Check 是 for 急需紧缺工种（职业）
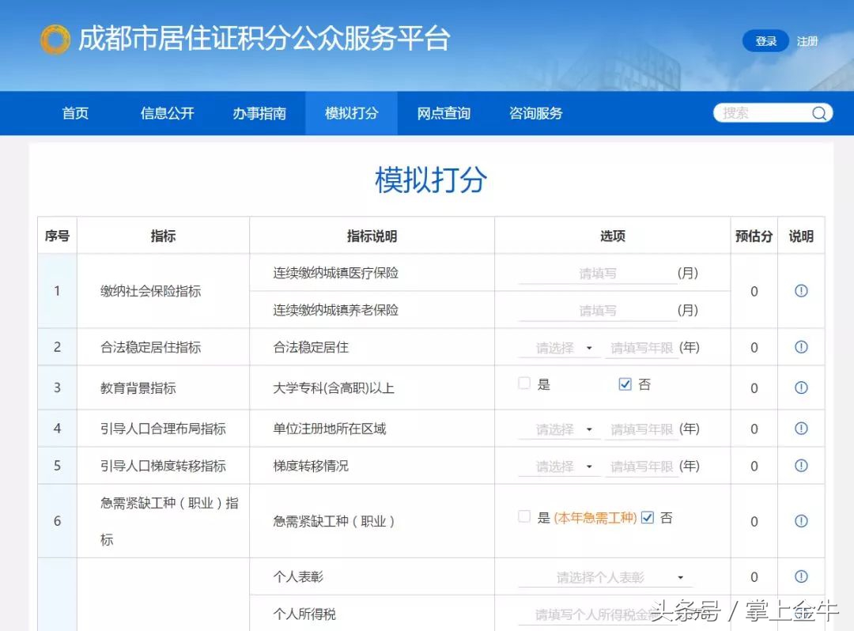 pos(524,517)
